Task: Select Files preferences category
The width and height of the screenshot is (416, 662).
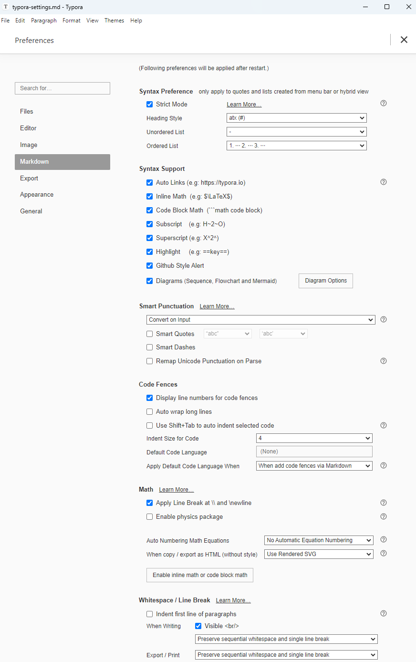Action: [x=62, y=111]
